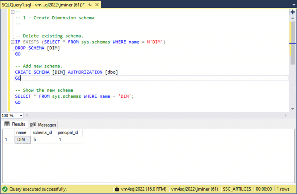Viewport: 297px width, 194px height.
Task: Place cursor on CREATE SCHEMA line
Action: pyautogui.click(x=67, y=72)
